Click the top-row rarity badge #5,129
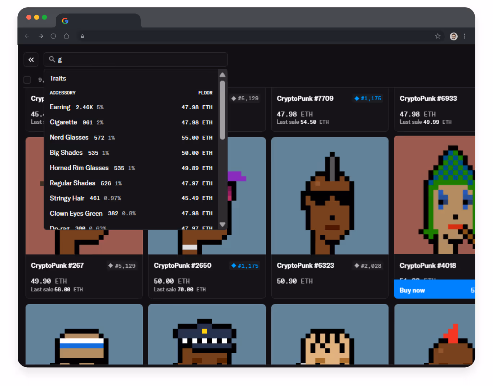The width and height of the screenshot is (493, 386). (245, 98)
